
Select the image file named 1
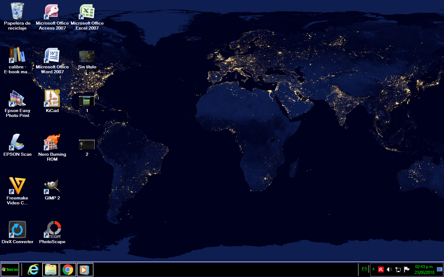87,104
